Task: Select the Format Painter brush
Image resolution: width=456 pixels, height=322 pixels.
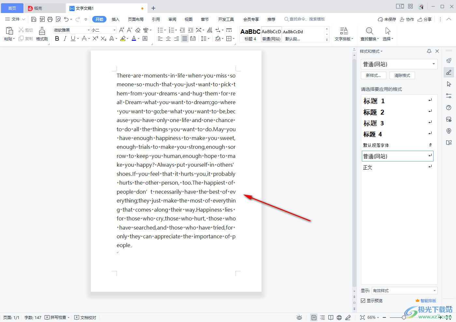Action: click(x=42, y=31)
